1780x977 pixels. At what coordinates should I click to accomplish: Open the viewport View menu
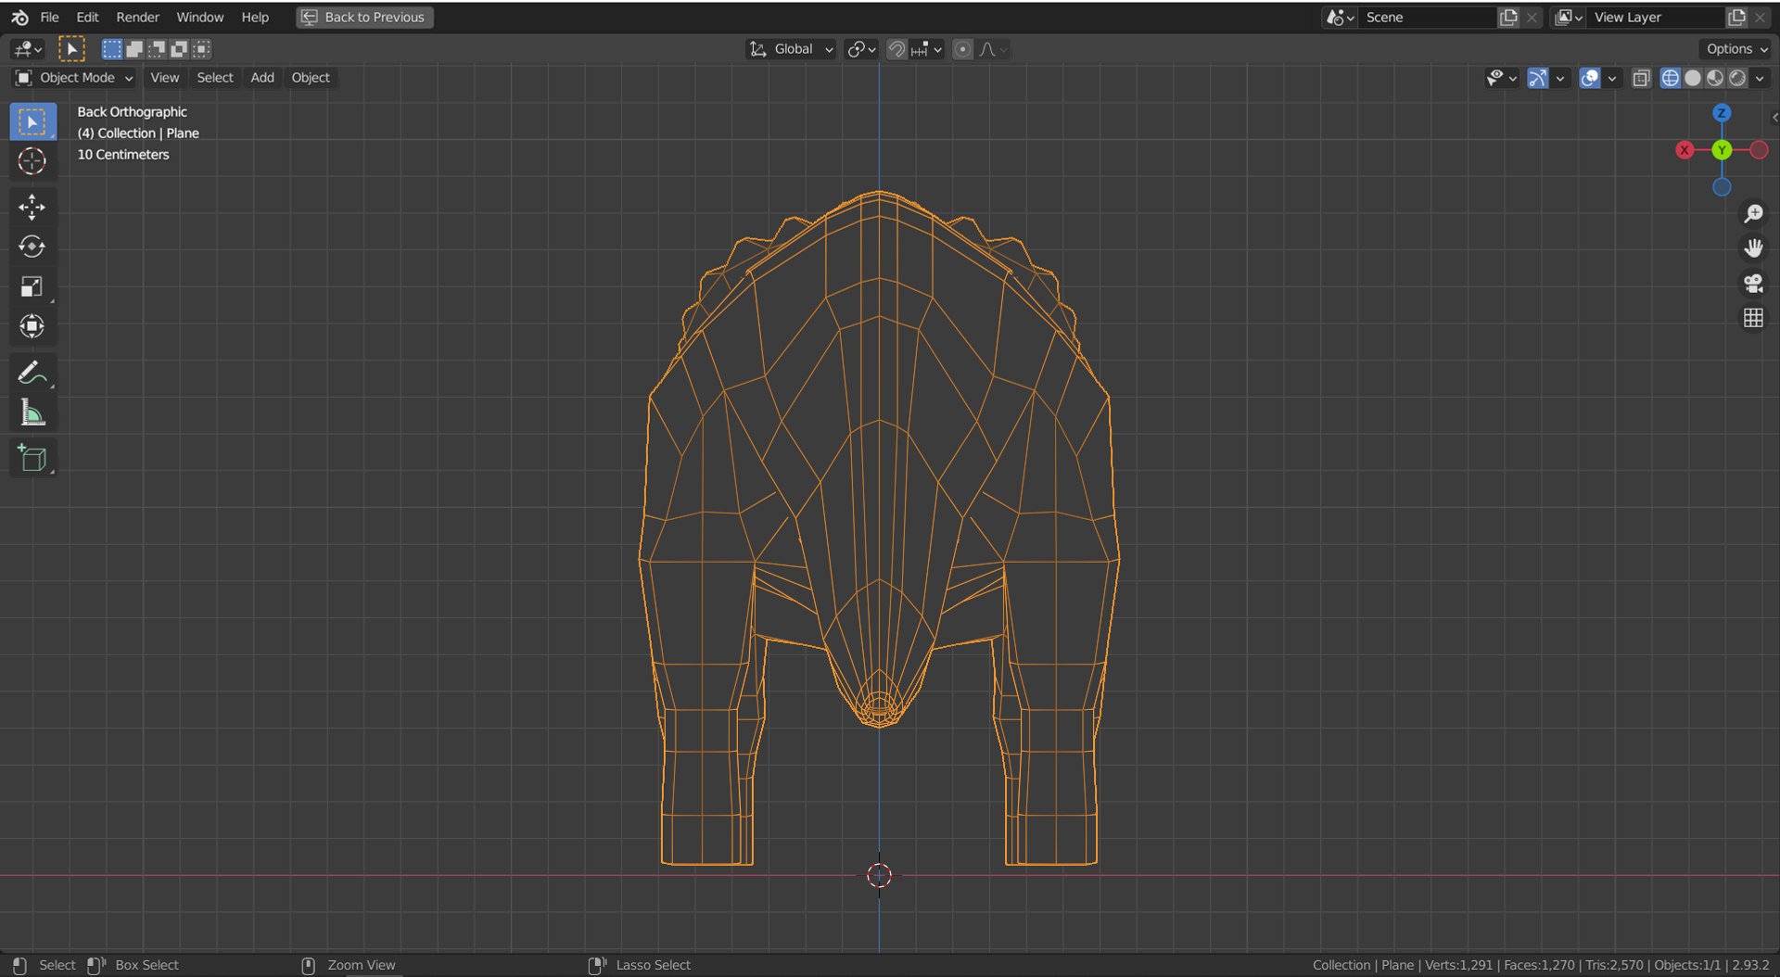pos(164,78)
